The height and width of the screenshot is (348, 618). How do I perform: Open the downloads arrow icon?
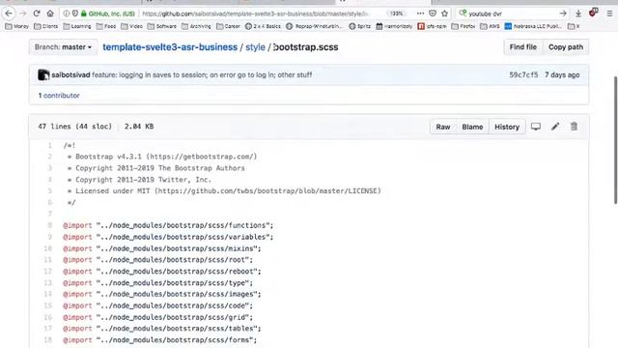tap(578, 14)
